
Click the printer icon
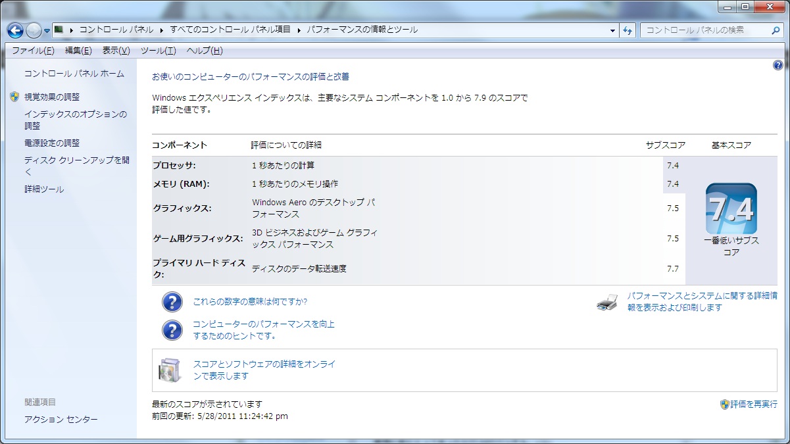click(607, 303)
